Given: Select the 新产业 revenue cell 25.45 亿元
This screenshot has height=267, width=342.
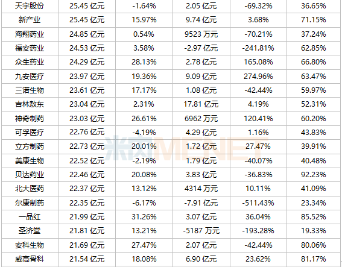Looking at the screenshot, I should click(x=87, y=20).
